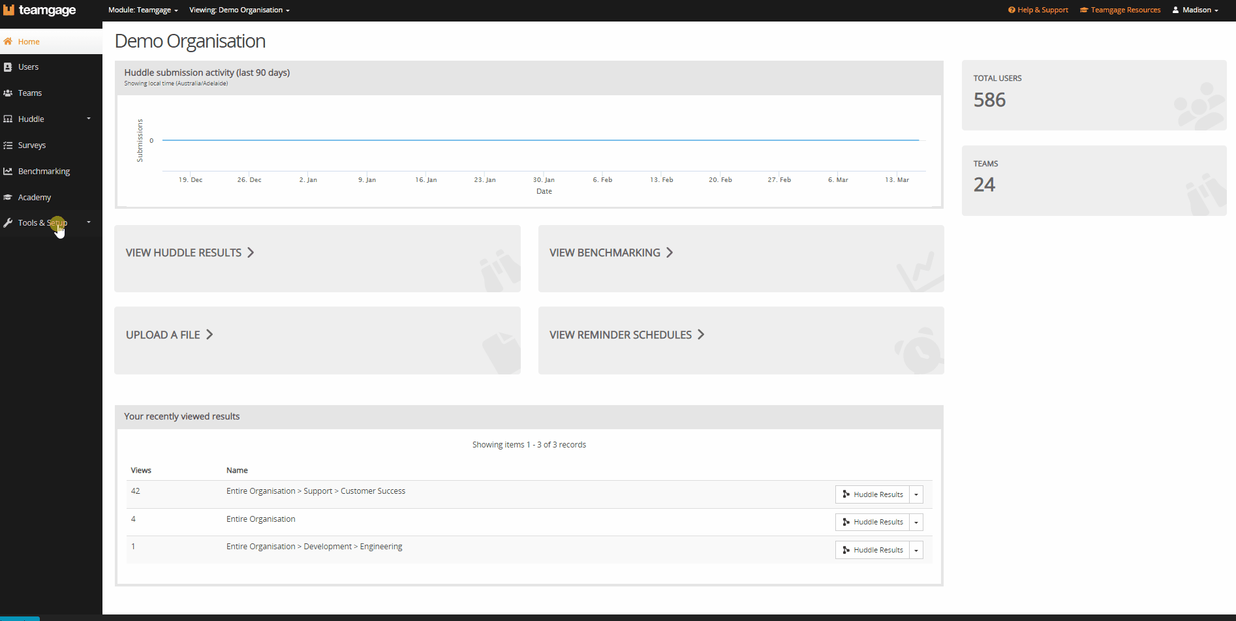Open the Module: Teamgage dropdown
The image size is (1236, 621).
pyautogui.click(x=143, y=10)
